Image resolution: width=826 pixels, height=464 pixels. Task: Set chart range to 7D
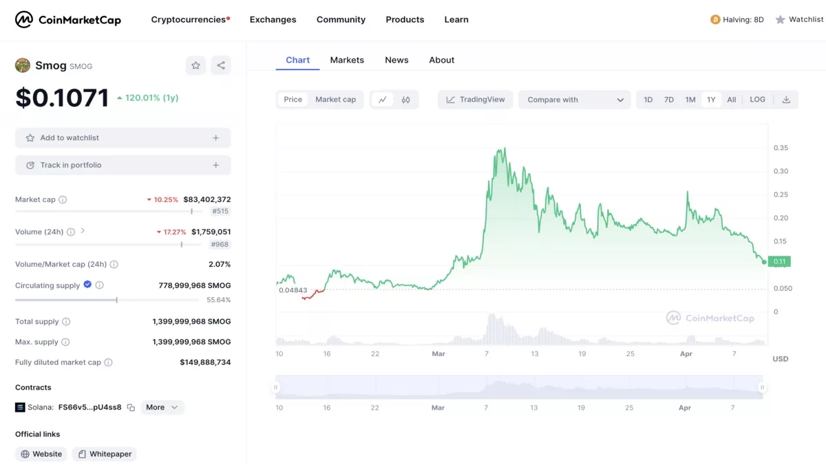click(669, 100)
